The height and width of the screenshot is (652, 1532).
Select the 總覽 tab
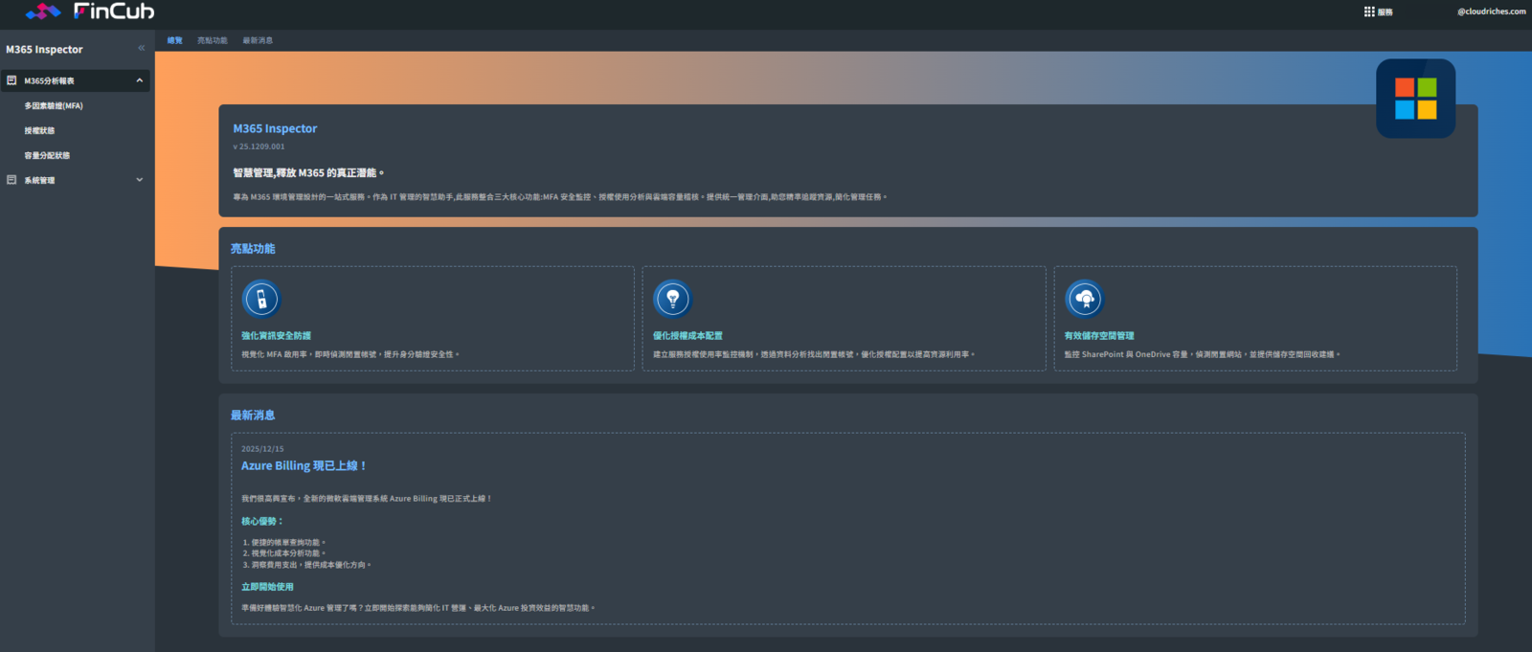[175, 40]
